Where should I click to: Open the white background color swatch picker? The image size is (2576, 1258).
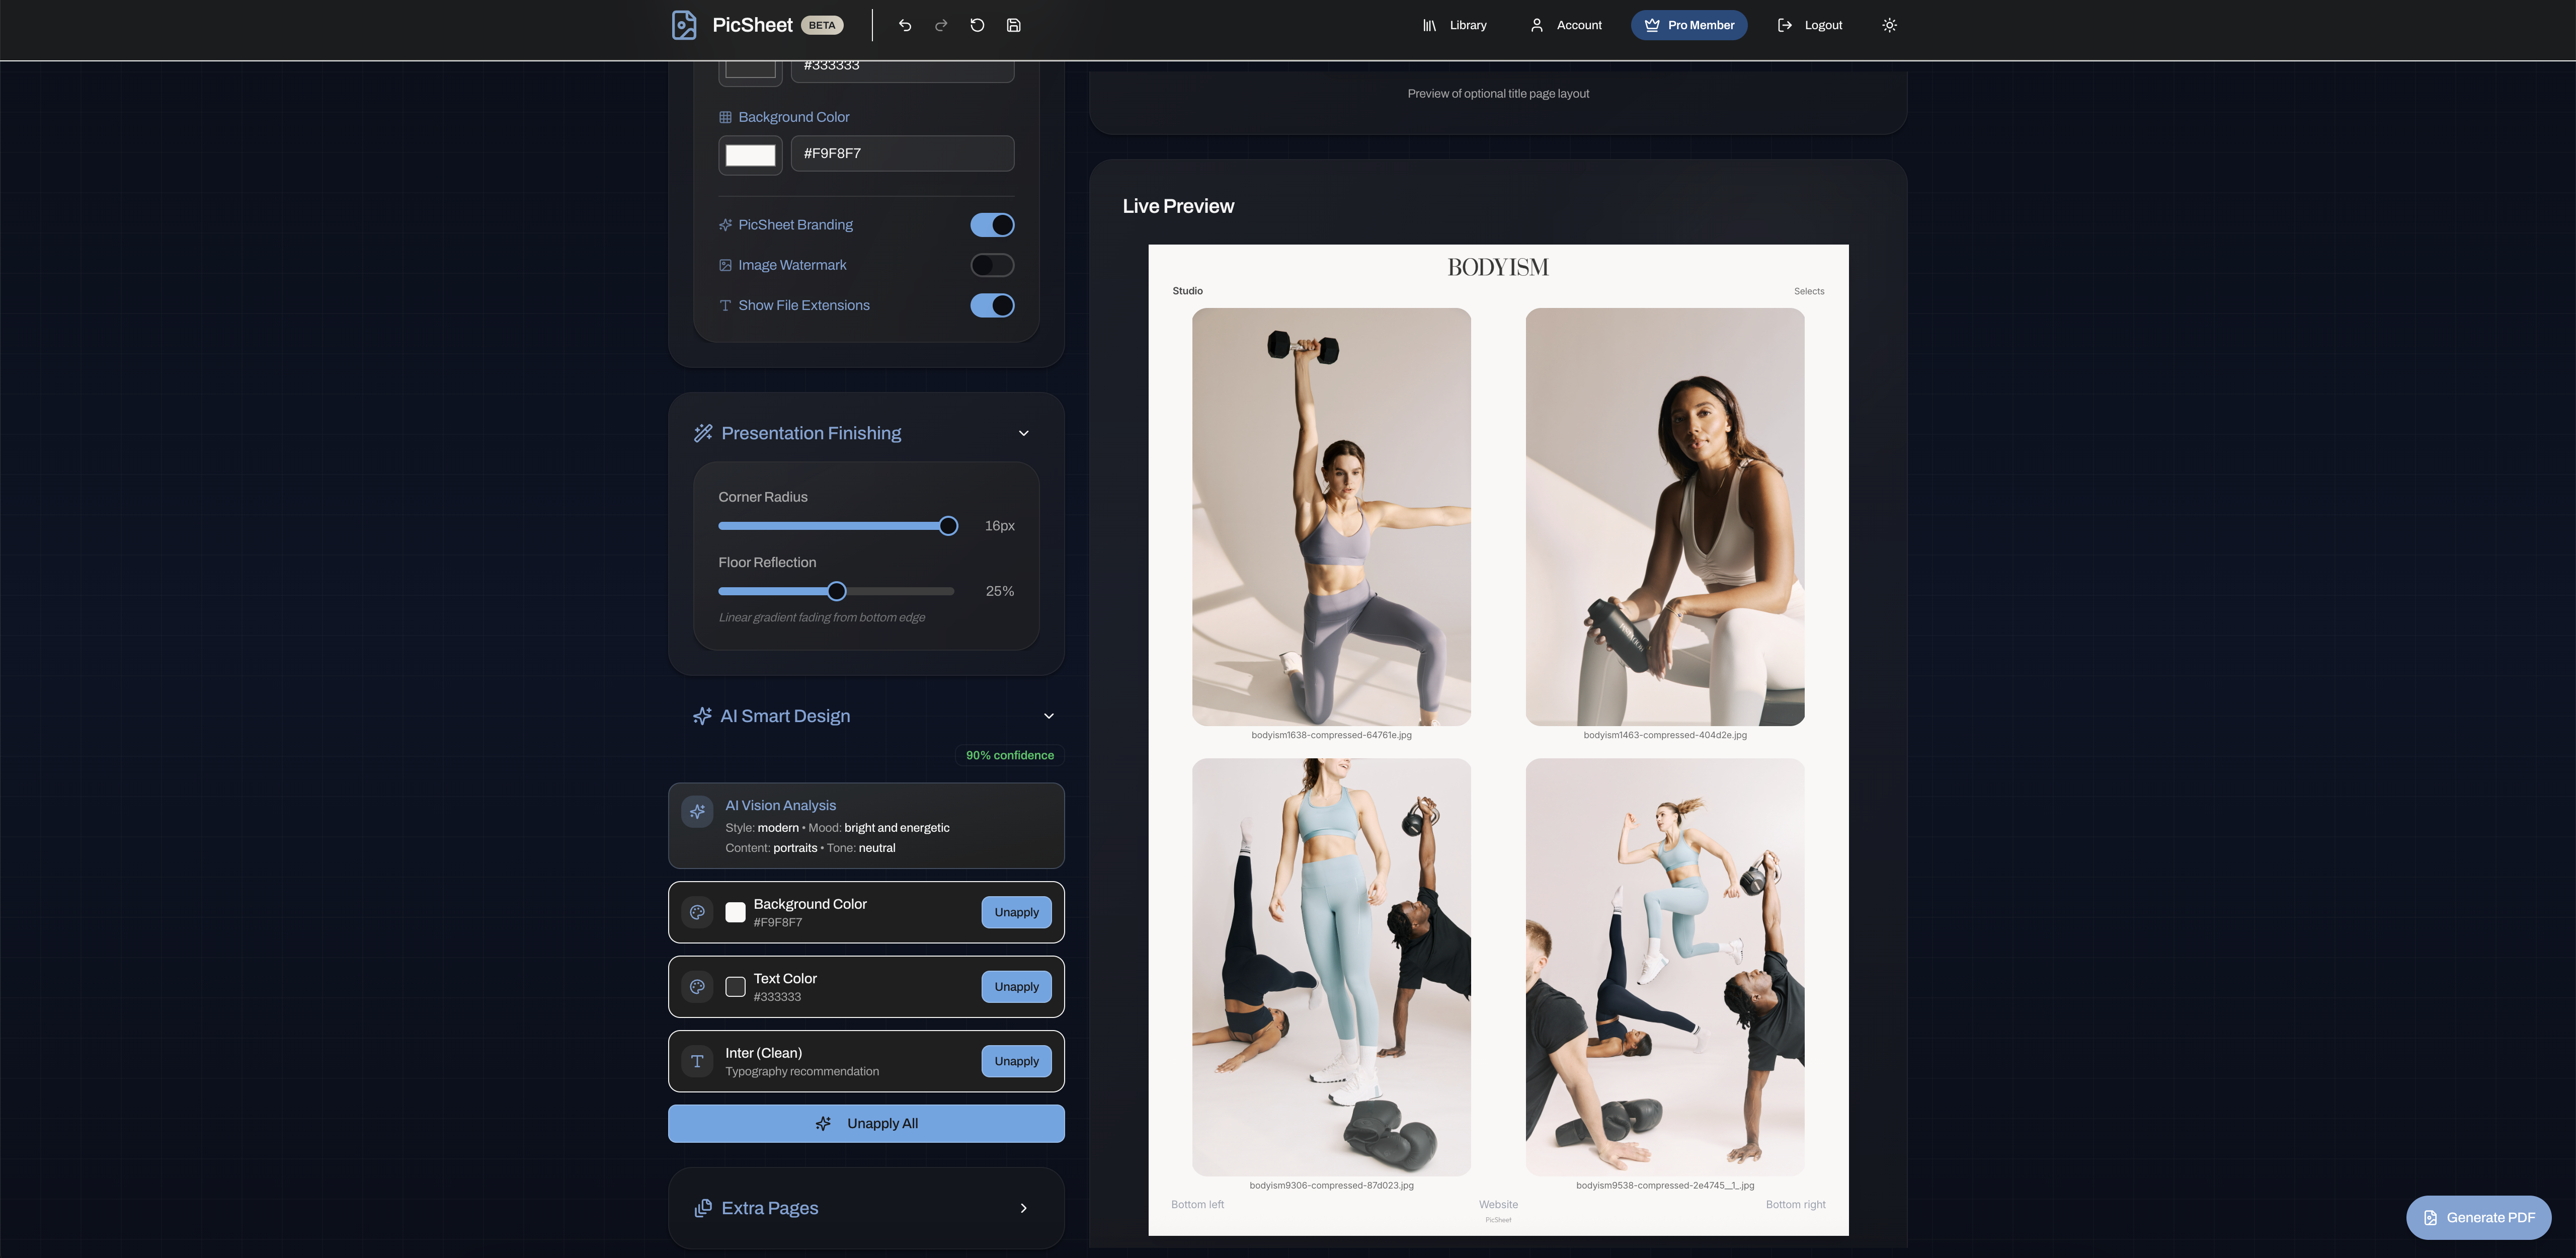750,155
